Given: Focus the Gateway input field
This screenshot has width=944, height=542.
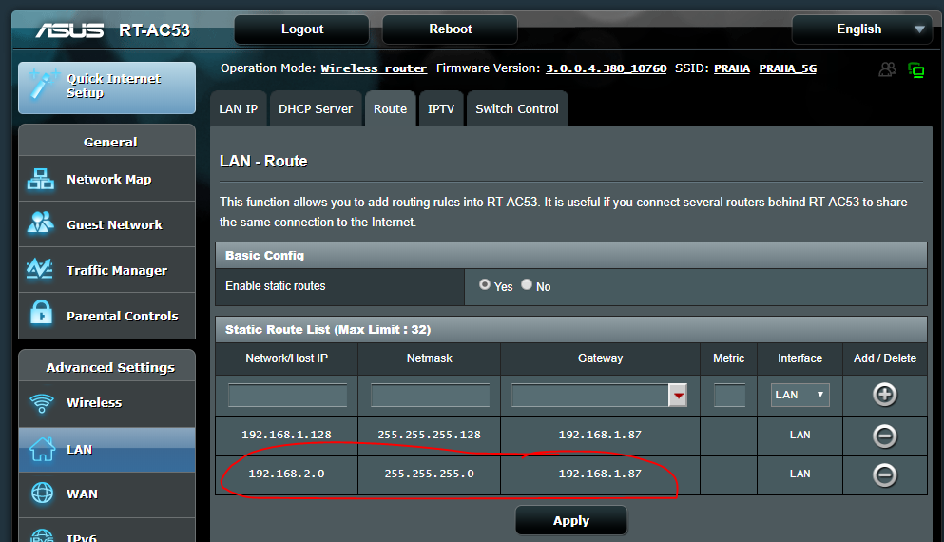Looking at the screenshot, I should point(590,396).
